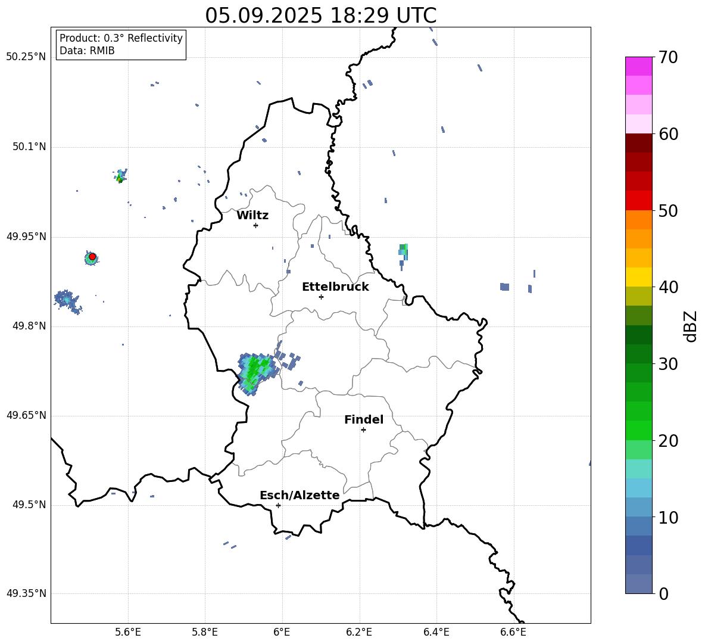Click the 5.6°E longitude label
This screenshot has height=644, width=705.
point(128,632)
